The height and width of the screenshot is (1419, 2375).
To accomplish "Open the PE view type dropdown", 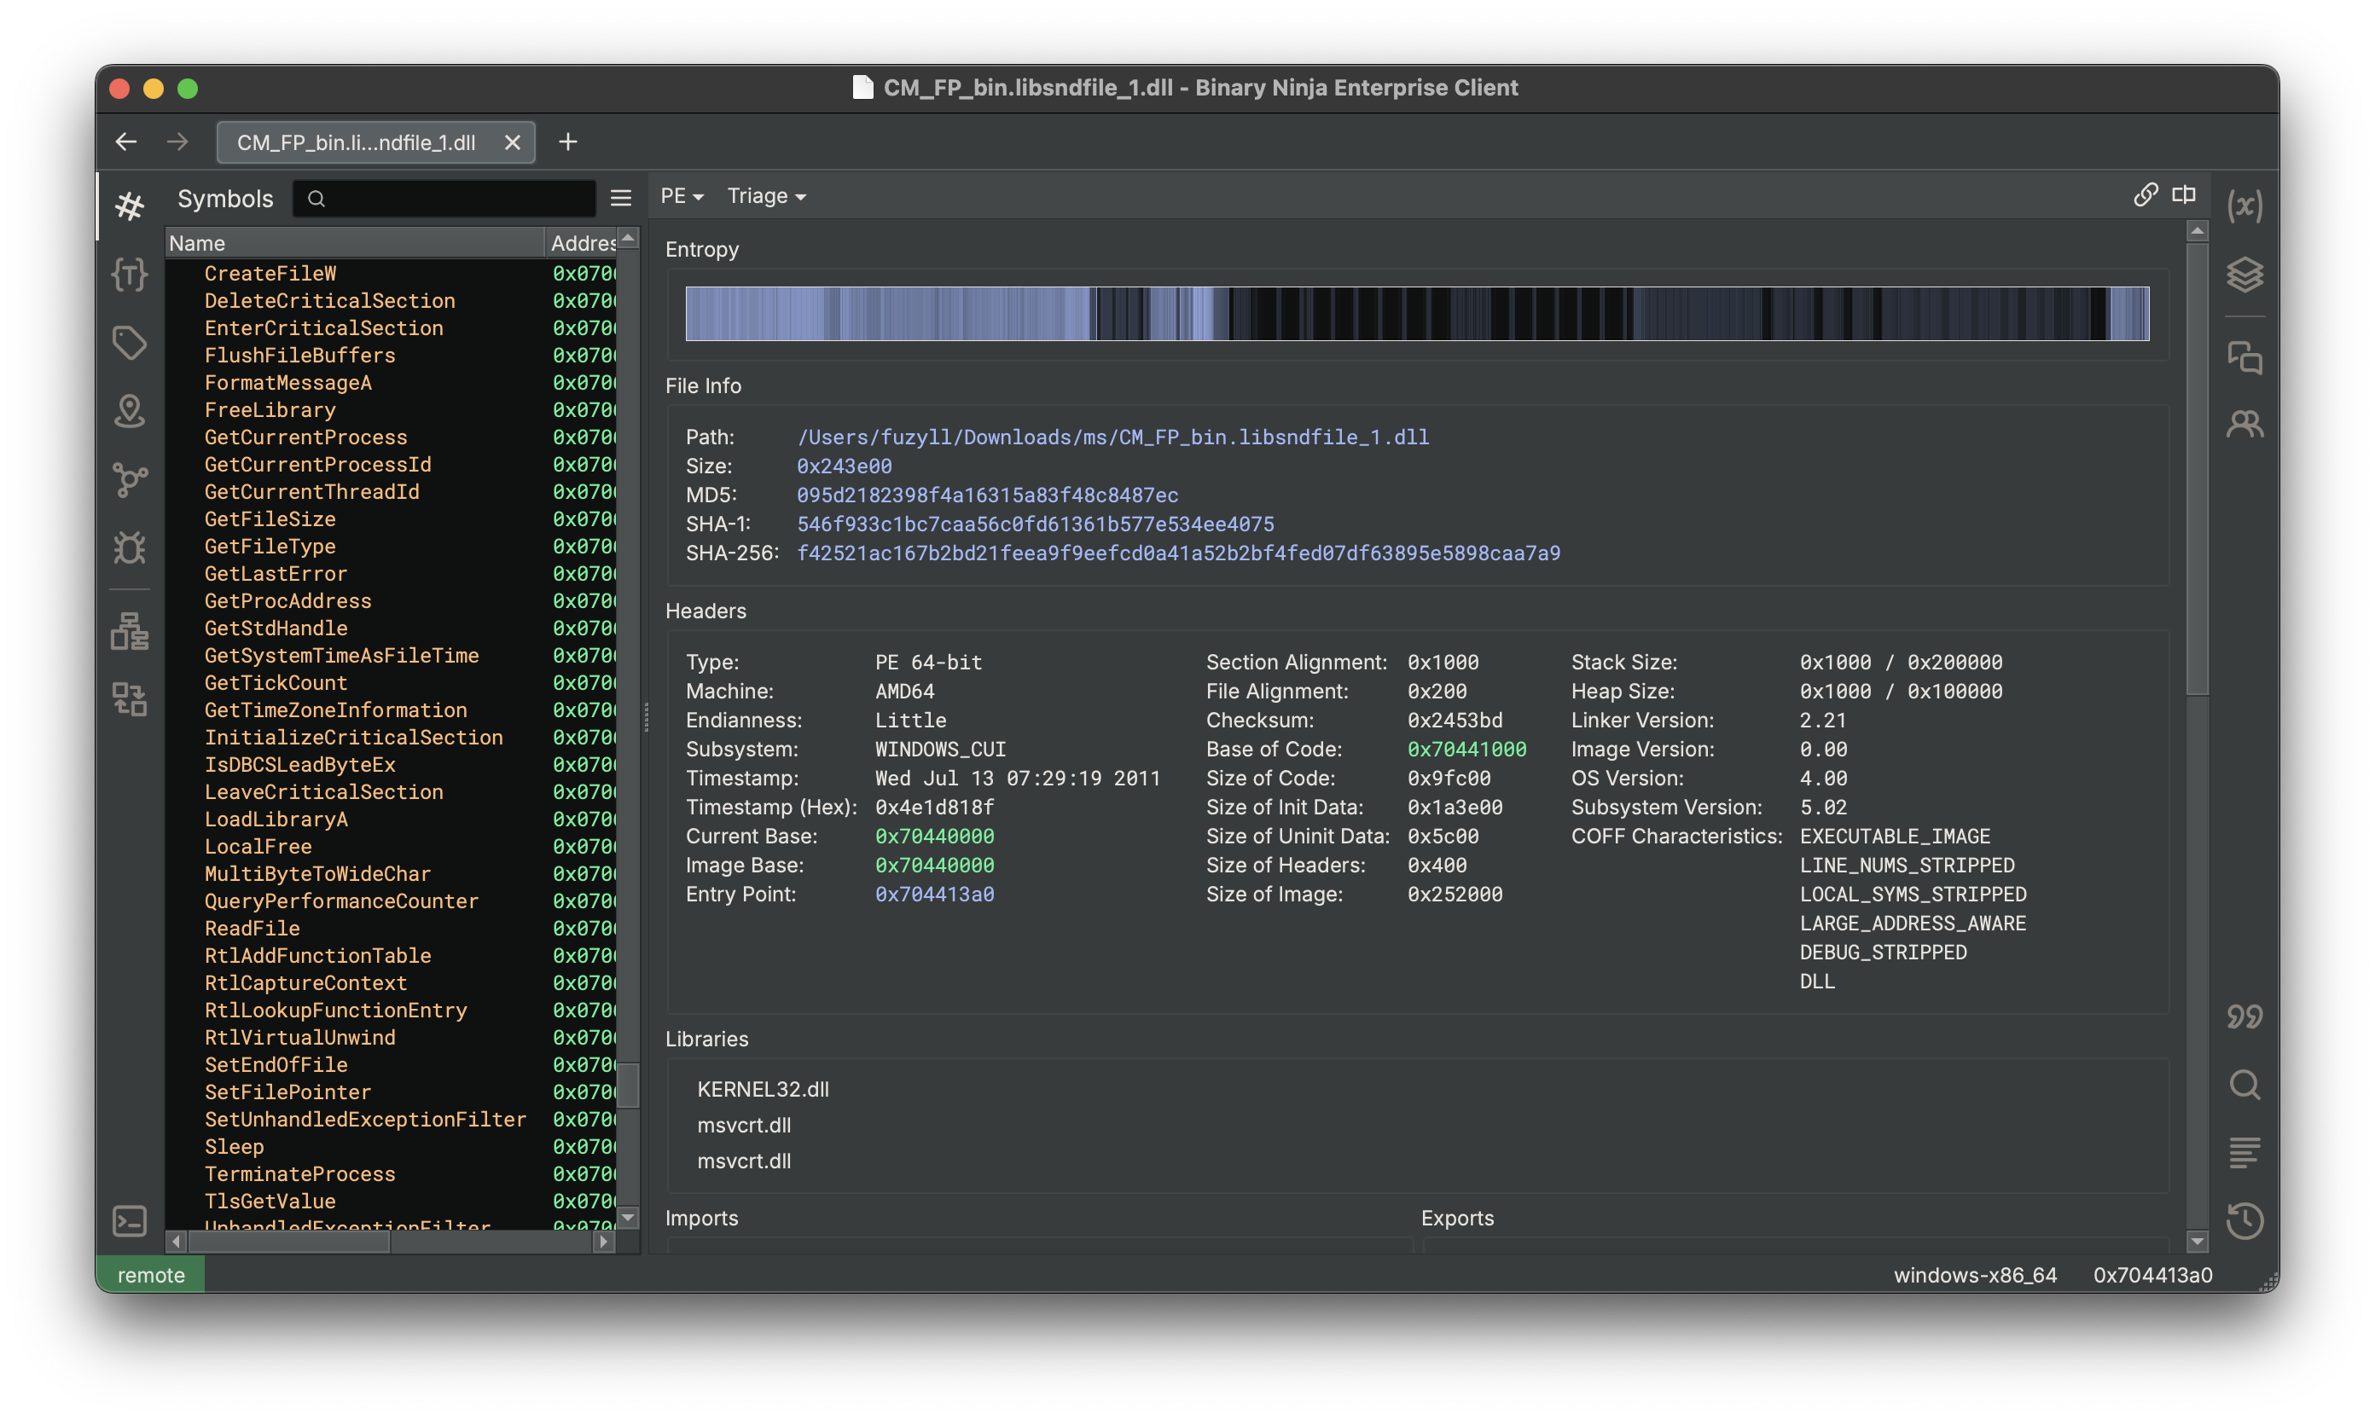I will tap(681, 196).
